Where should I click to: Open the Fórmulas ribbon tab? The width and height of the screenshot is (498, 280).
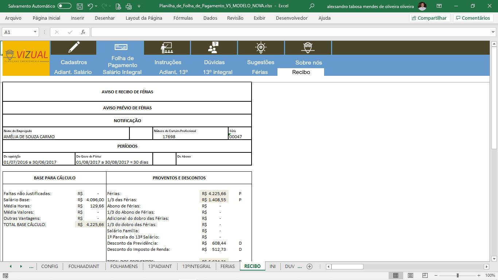click(x=183, y=18)
